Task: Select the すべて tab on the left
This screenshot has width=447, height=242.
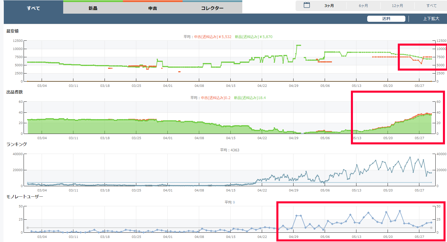Action: pyautogui.click(x=33, y=8)
